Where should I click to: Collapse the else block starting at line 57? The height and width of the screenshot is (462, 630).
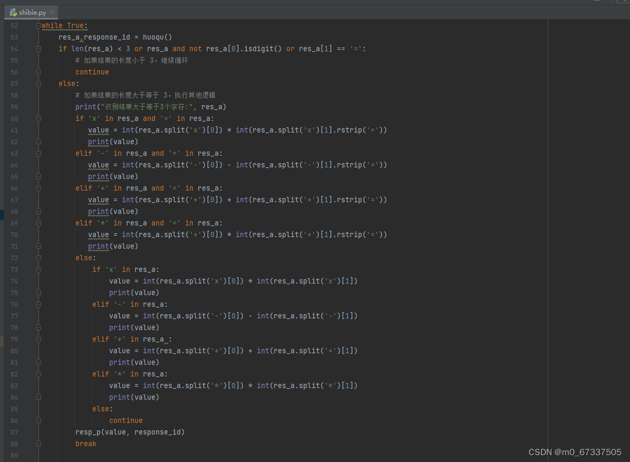pyautogui.click(x=37, y=83)
